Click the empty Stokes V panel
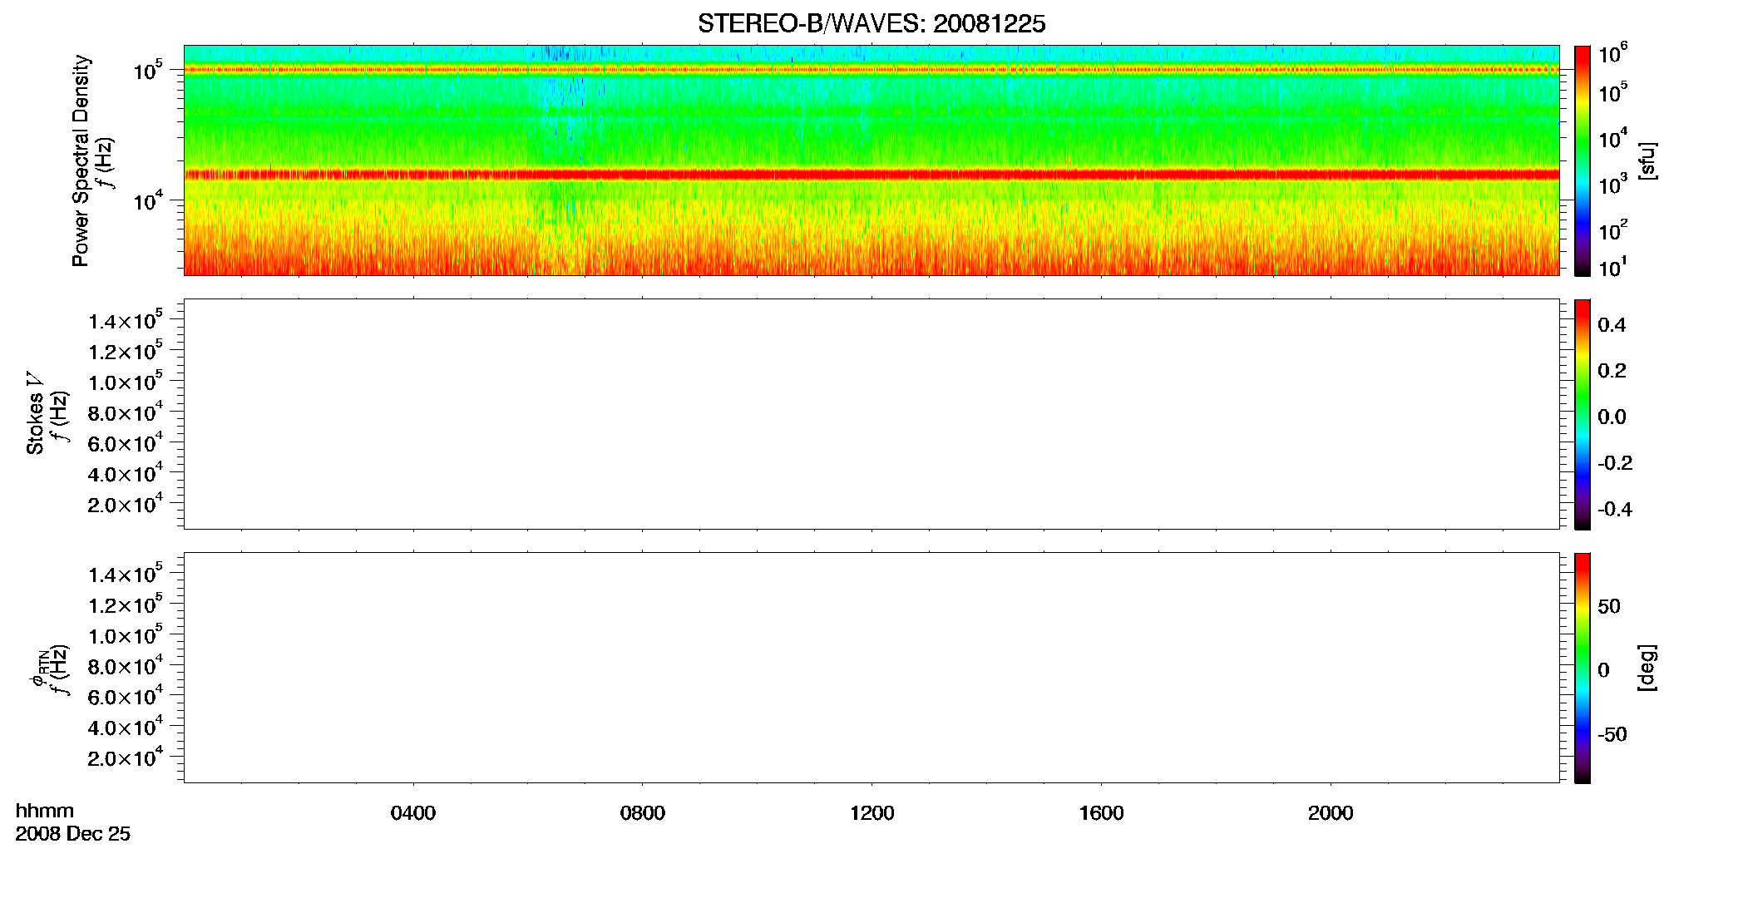Viewport: 1743px width, 898px height. pyautogui.click(x=871, y=414)
